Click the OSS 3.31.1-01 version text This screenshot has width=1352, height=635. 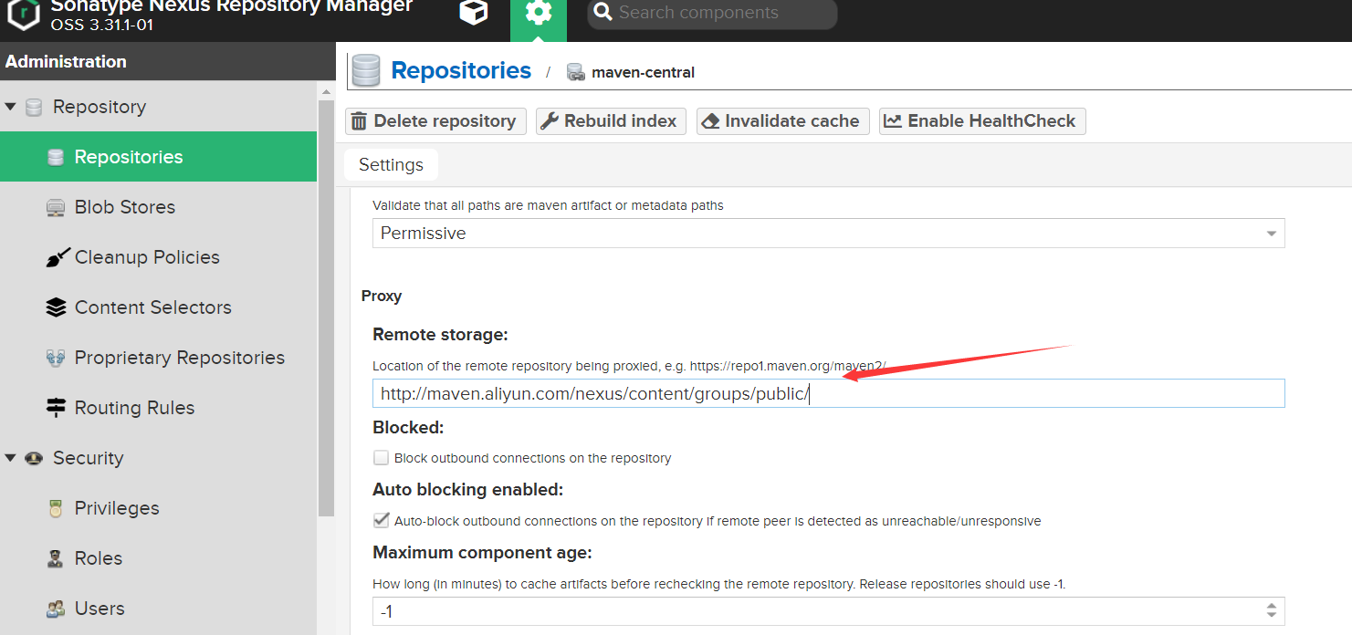101,25
